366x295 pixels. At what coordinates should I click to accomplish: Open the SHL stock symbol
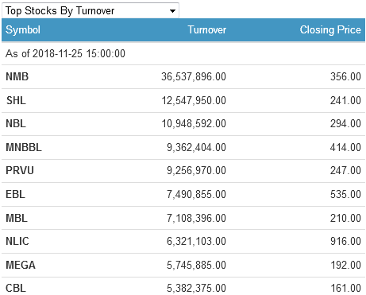(16, 100)
